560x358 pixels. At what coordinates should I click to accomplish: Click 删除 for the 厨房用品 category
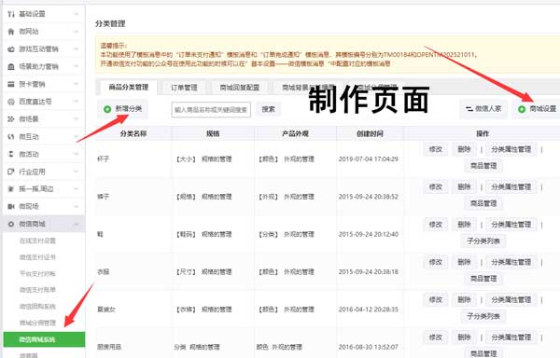pyautogui.click(x=464, y=337)
